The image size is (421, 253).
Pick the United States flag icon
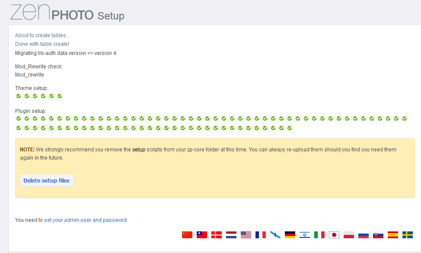tap(246, 235)
